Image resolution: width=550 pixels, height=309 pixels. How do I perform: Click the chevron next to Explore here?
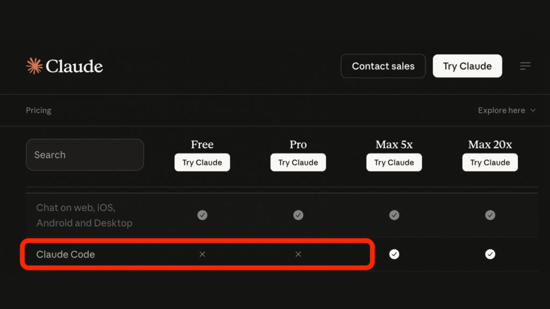(x=533, y=111)
